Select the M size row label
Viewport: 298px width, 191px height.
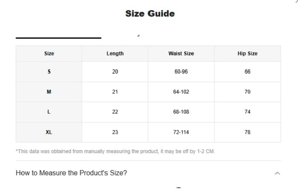point(49,92)
